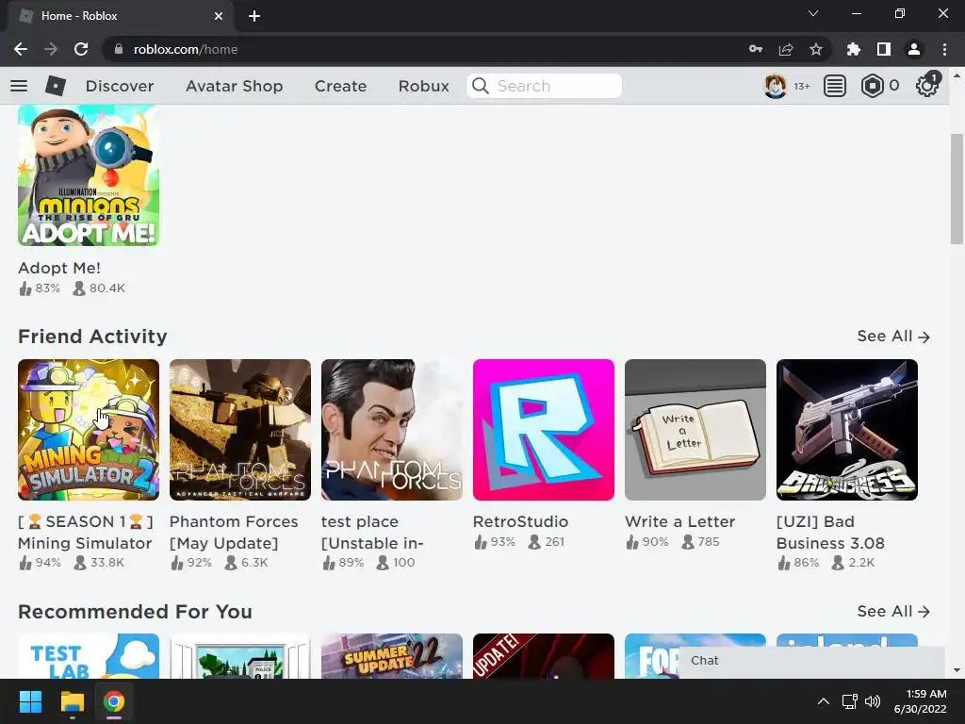
Task: Click the network status tray icon
Action: 850,701
